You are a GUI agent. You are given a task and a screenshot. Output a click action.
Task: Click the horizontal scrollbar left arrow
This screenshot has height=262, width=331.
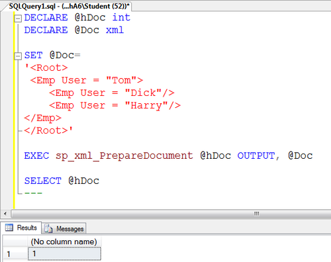point(5,214)
